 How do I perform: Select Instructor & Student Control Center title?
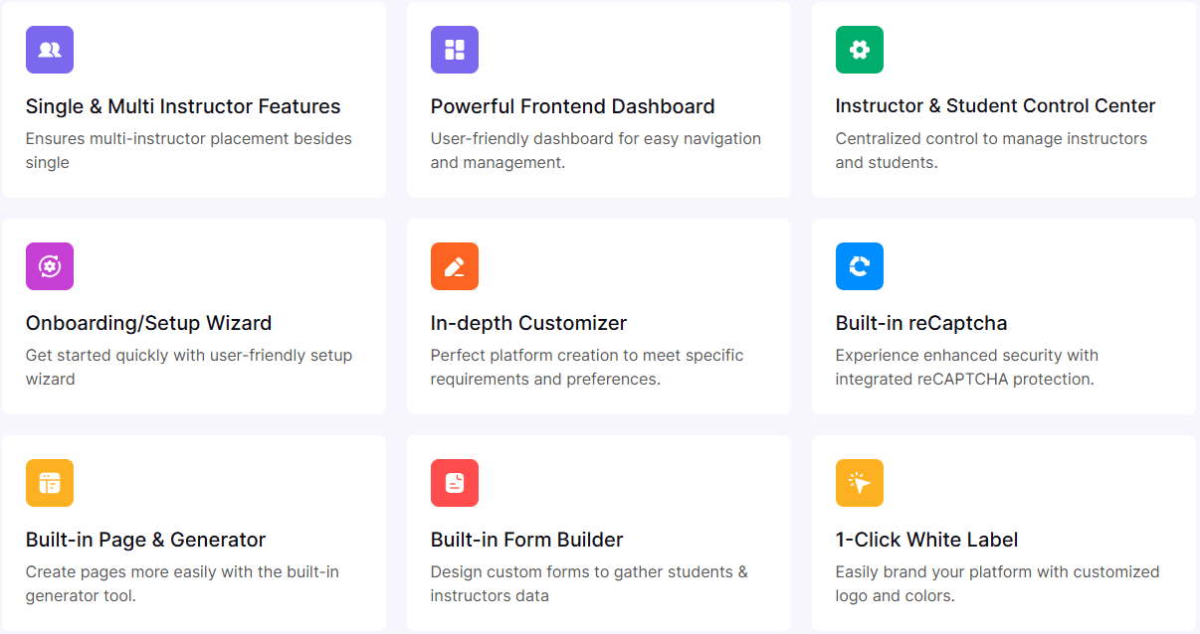995,106
